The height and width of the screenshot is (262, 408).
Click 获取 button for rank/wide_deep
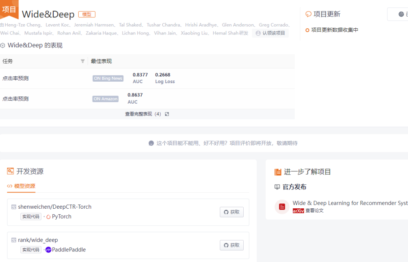pyautogui.click(x=232, y=245)
